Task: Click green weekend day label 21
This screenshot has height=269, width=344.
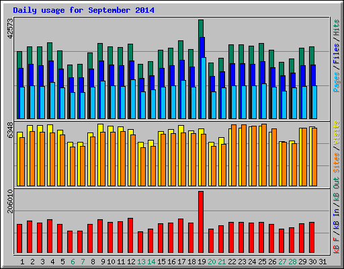Action: (222, 262)
